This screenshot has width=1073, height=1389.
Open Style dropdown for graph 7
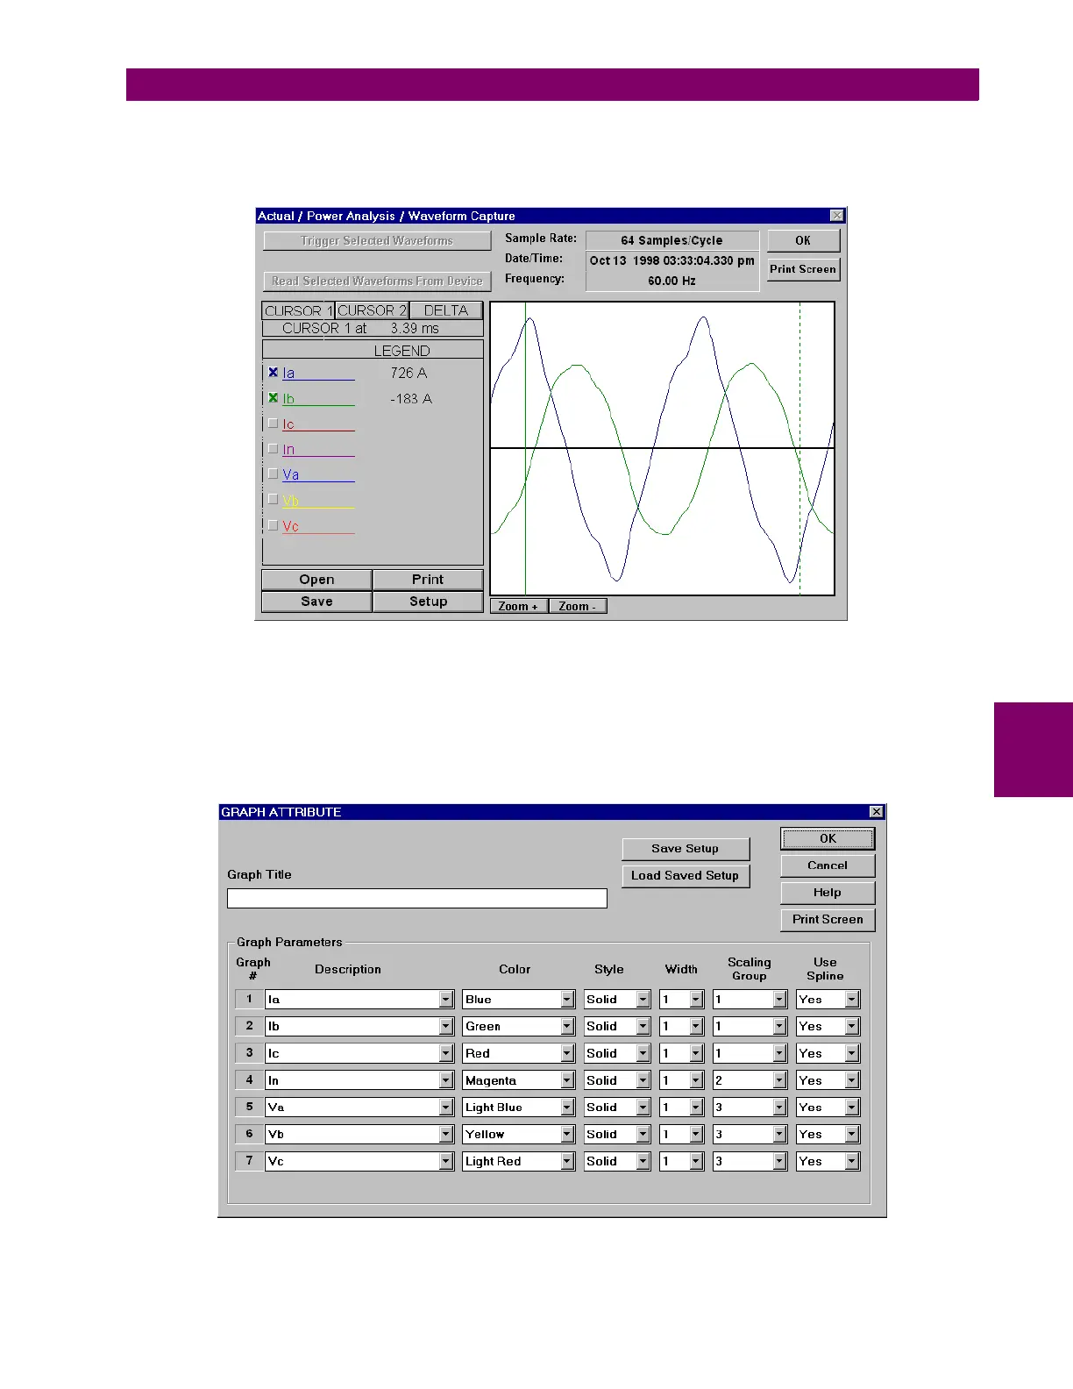click(643, 1161)
